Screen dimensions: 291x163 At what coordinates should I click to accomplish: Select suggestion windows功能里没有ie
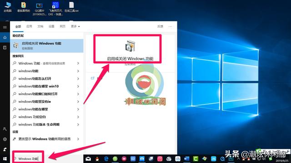pyautogui.click(x=35, y=101)
